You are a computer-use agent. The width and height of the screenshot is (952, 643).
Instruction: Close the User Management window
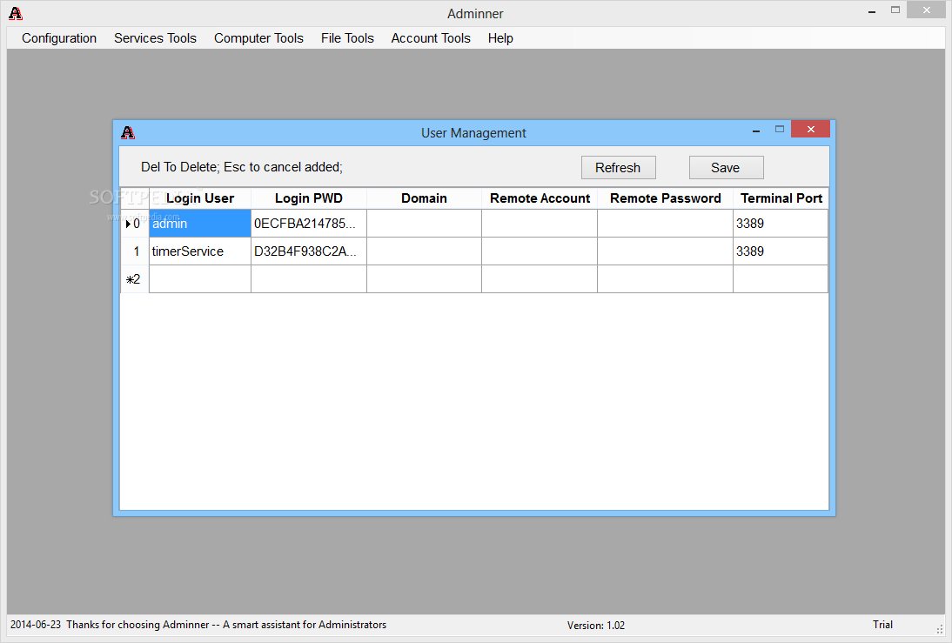810,129
